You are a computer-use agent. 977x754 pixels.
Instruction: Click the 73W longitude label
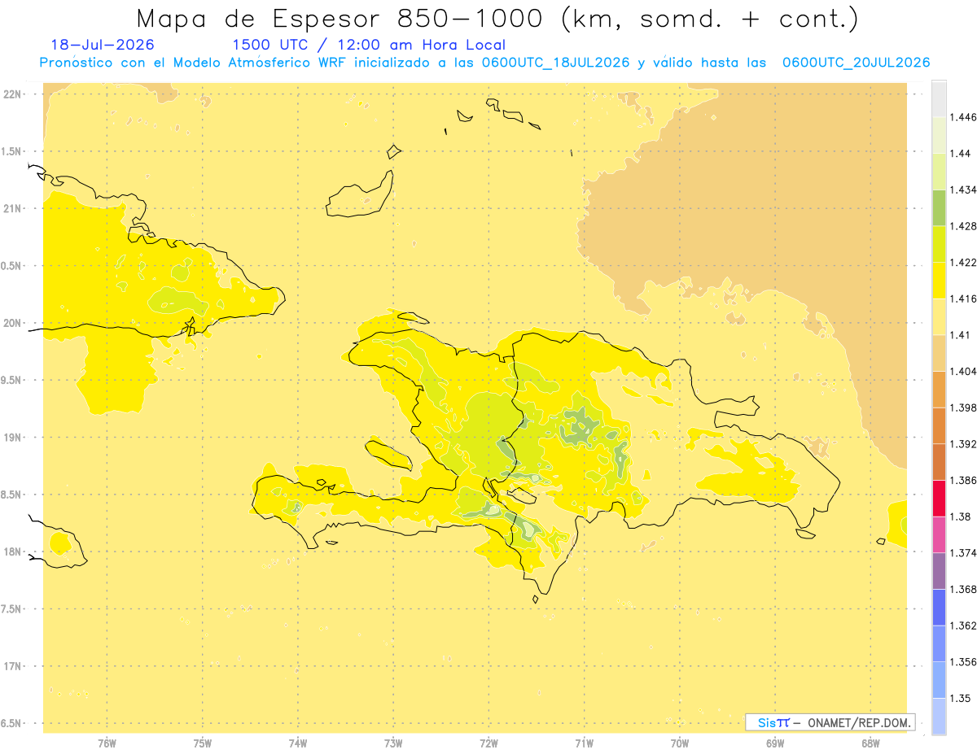[x=392, y=742]
